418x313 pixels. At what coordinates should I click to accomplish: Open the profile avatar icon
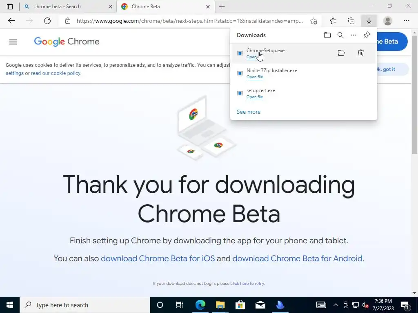click(388, 21)
